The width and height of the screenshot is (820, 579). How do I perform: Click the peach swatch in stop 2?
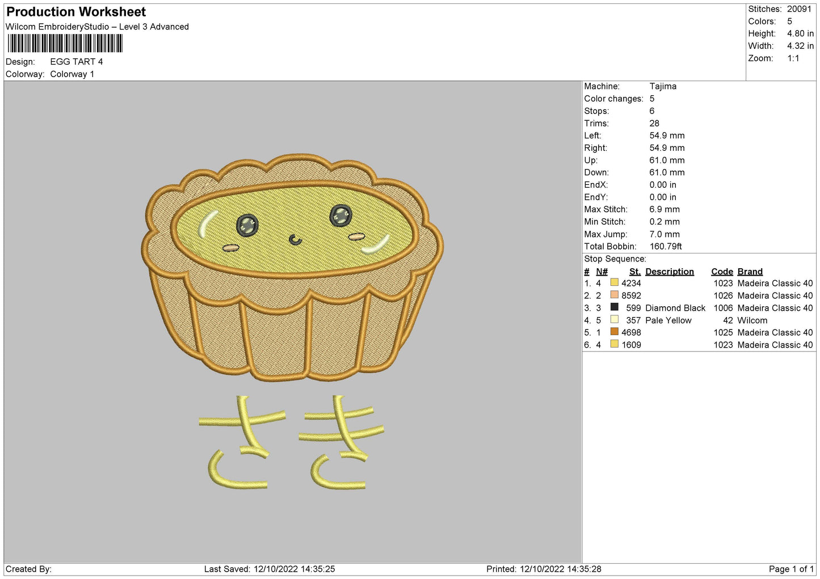click(614, 295)
